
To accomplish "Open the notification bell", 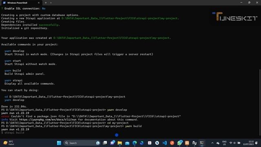I will coord(257,143).
